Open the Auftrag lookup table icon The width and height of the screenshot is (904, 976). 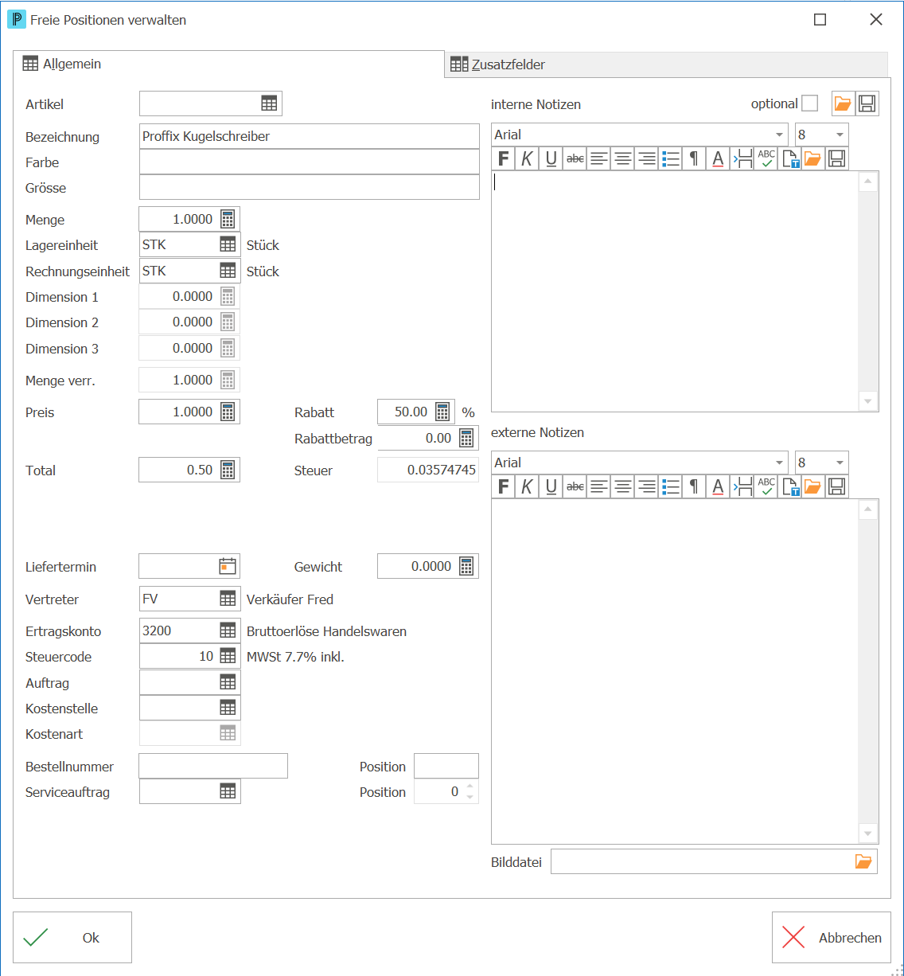coord(228,682)
